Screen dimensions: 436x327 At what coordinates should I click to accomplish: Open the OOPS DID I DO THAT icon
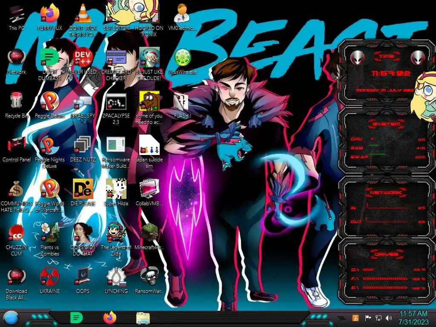tap(83, 240)
